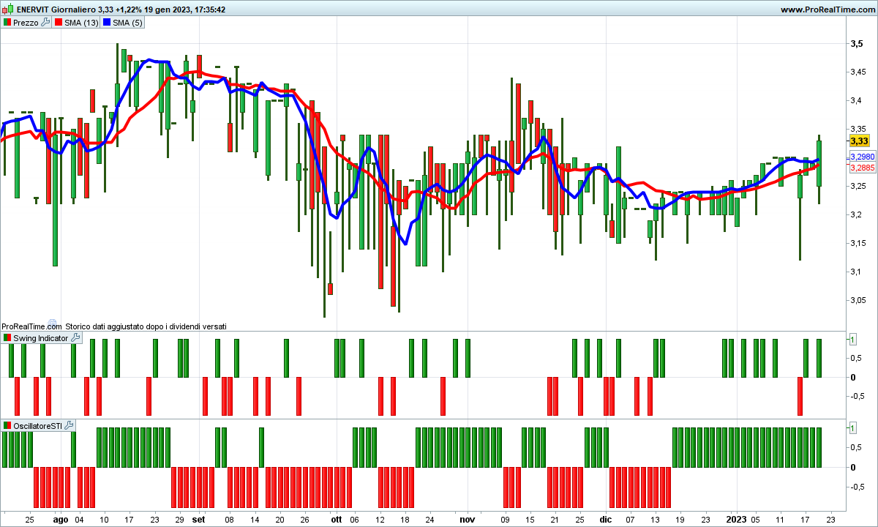
Task: Click the "ago" month label on the time axis
Action: coord(61,520)
